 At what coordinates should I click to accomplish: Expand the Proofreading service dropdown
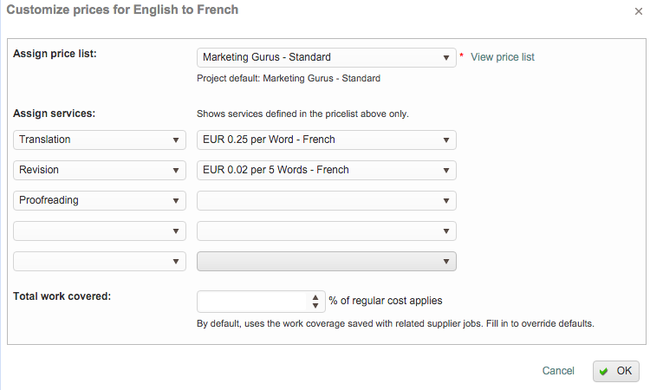click(x=100, y=200)
